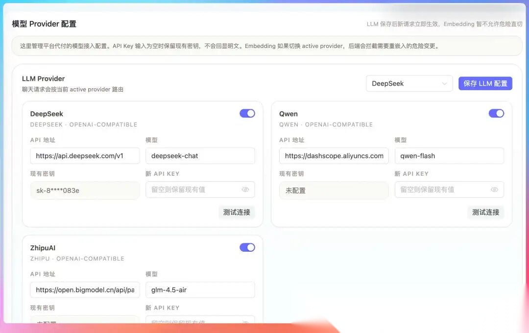Test DeepSeek connection with 测试连接
The height and width of the screenshot is (333, 529).
237,212
